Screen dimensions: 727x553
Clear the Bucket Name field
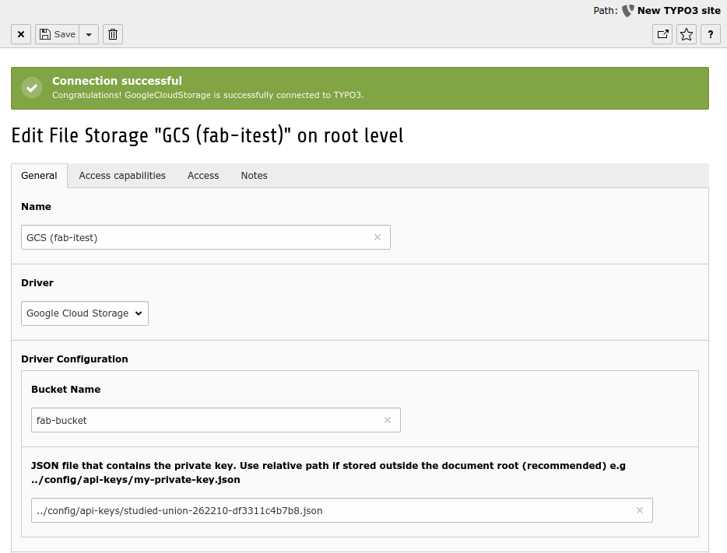coord(388,420)
